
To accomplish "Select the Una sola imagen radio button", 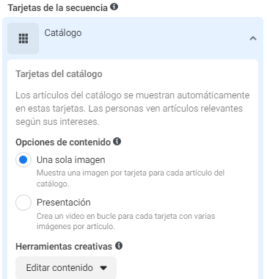I will point(23,160).
